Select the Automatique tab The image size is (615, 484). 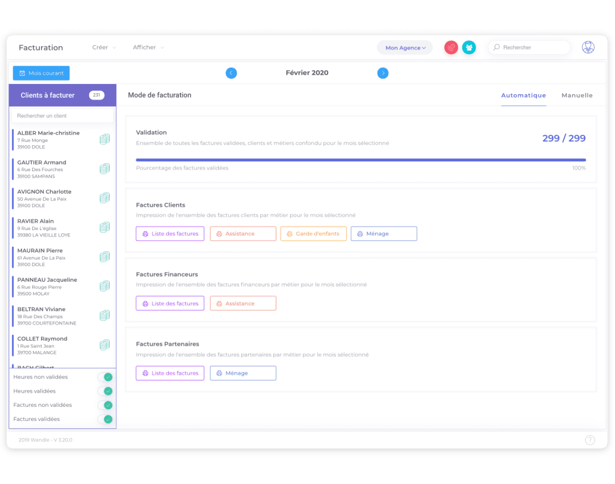point(523,95)
